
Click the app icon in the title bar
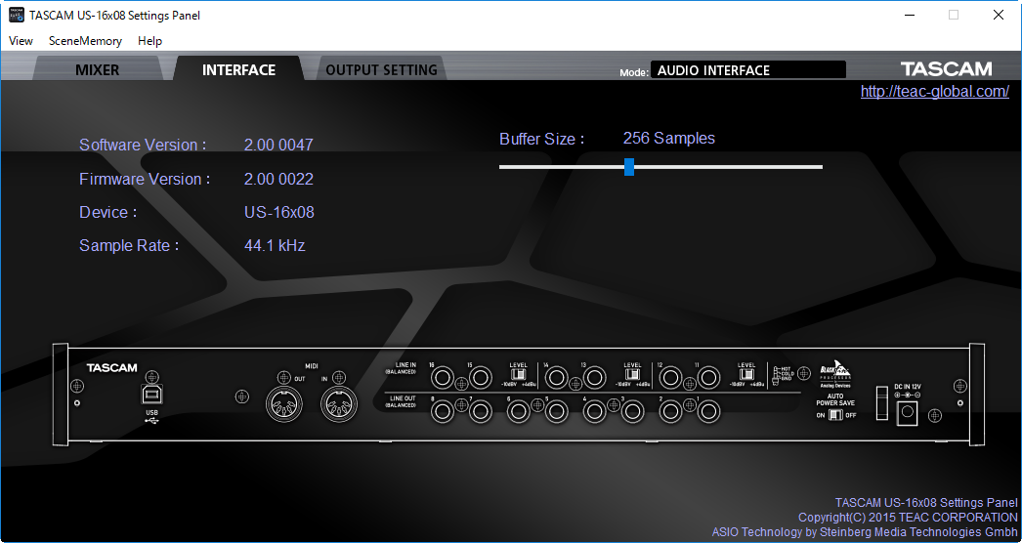point(17,15)
